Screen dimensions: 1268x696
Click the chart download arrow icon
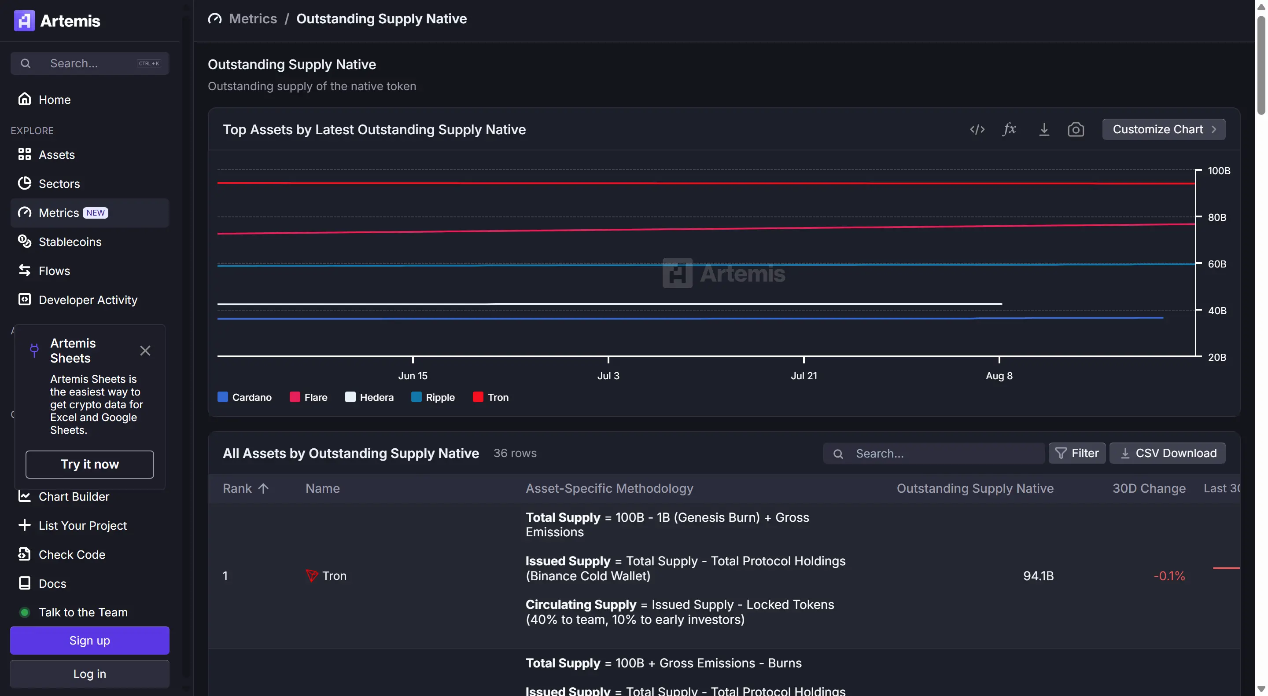coord(1043,129)
